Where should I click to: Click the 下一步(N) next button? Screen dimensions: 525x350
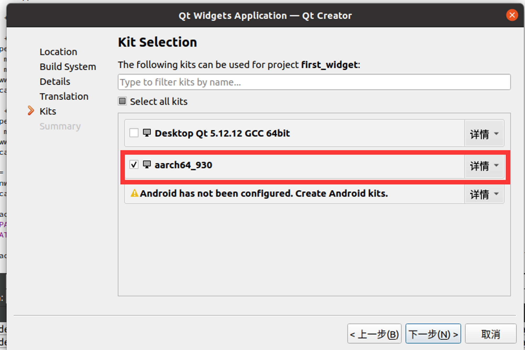433,334
